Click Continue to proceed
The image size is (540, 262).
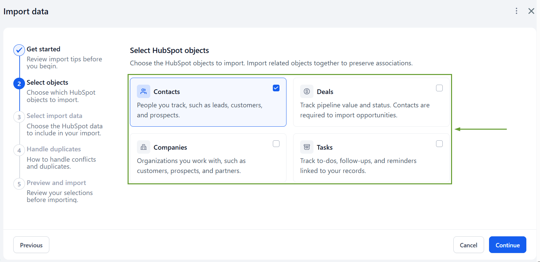pyautogui.click(x=507, y=245)
